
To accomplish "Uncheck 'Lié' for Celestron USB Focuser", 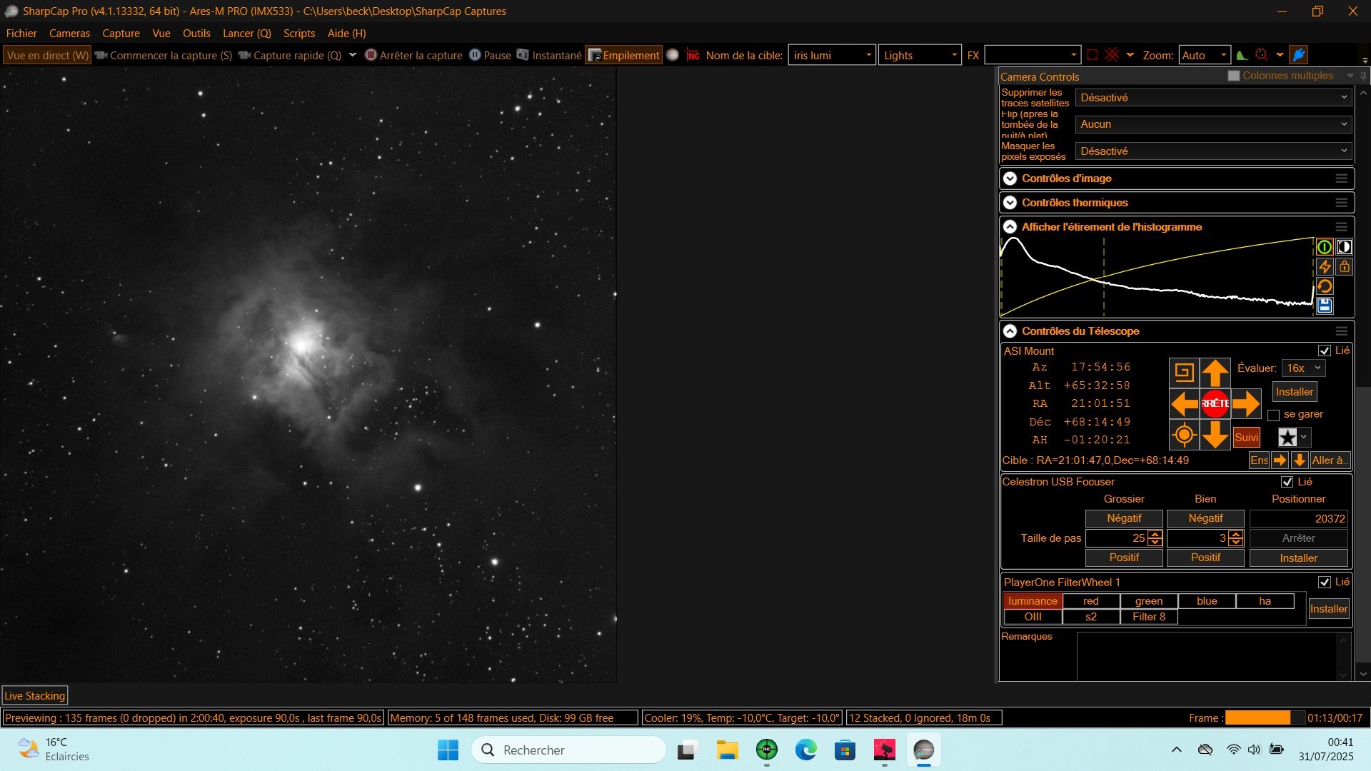I will click(1287, 482).
